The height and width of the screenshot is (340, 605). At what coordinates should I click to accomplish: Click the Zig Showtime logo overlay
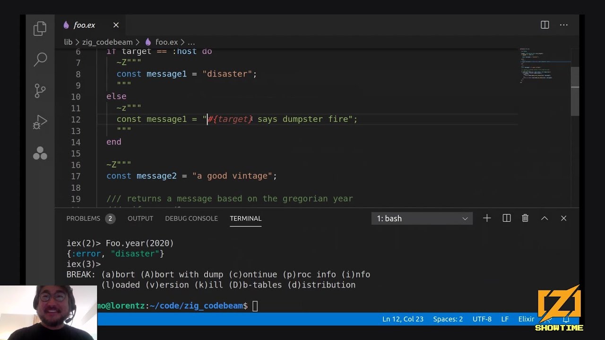click(559, 308)
